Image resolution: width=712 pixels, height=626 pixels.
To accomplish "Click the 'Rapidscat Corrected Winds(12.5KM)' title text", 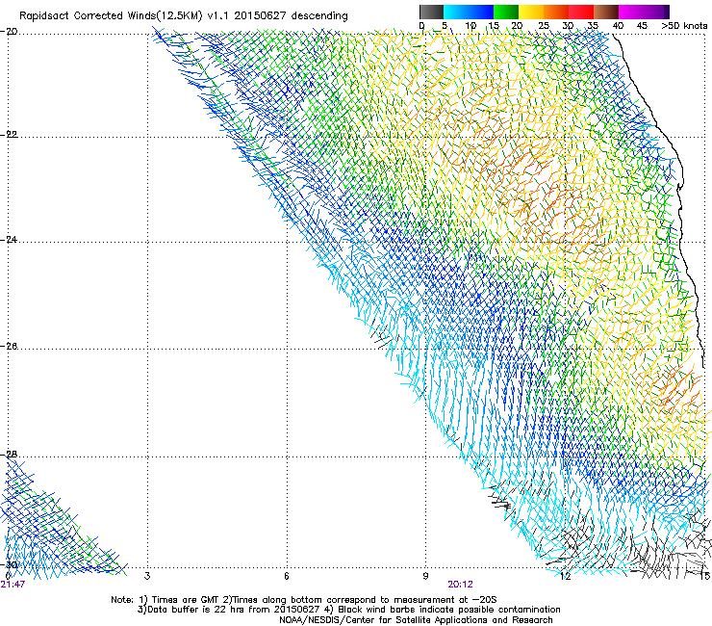I will tap(111, 16).
